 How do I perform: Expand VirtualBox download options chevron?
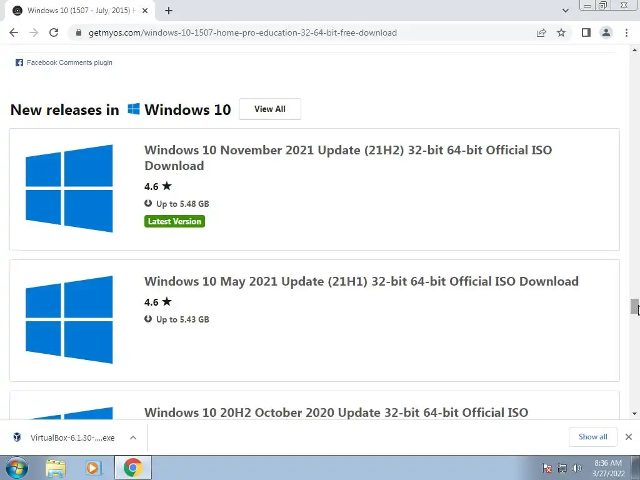pyautogui.click(x=133, y=437)
